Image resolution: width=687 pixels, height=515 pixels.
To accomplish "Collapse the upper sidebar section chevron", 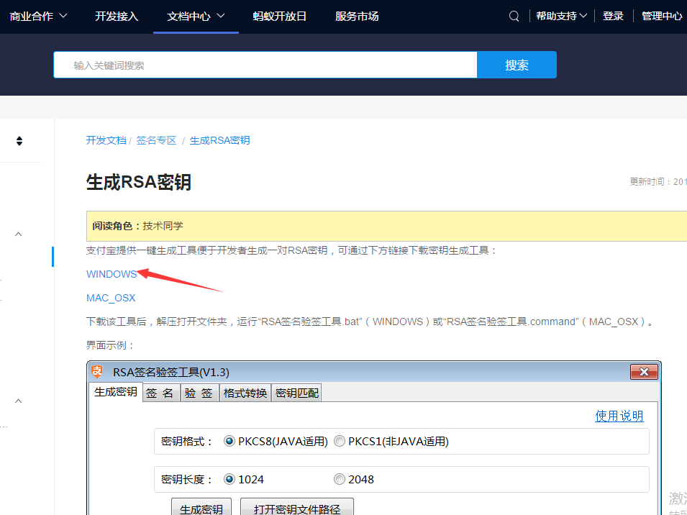I will [x=19, y=234].
